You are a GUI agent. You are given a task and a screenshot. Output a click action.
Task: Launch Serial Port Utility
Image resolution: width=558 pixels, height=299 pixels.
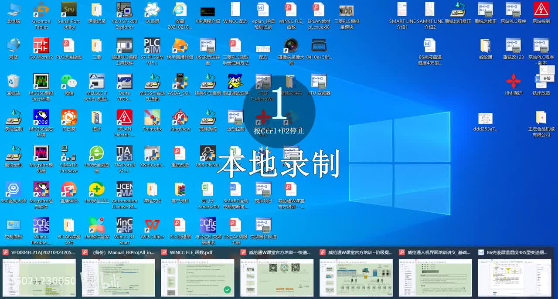[69, 16]
